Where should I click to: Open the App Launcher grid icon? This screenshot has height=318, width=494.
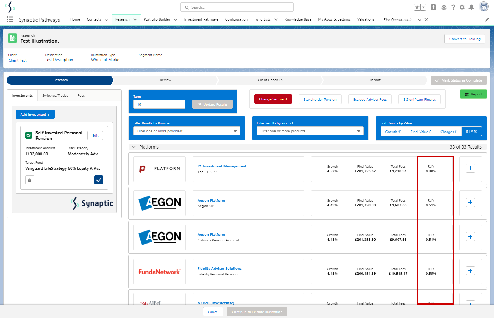(10, 19)
